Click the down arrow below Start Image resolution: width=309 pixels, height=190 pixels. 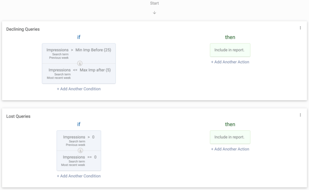(x=154, y=13)
